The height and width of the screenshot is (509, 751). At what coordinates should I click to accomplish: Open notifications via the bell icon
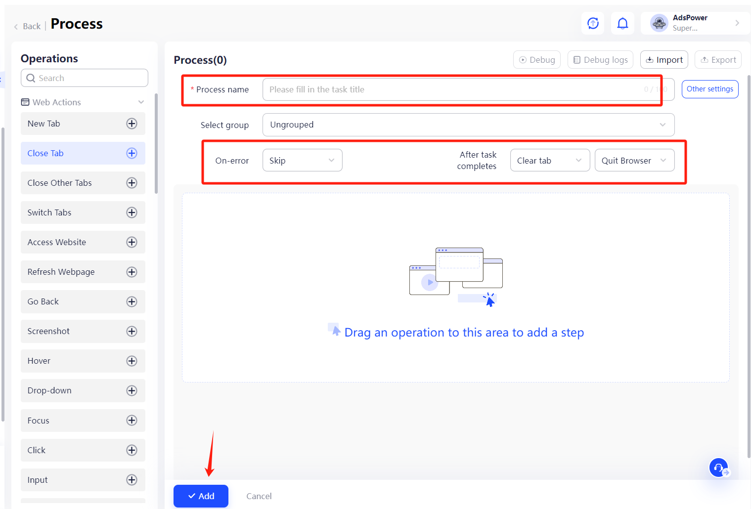coord(622,23)
